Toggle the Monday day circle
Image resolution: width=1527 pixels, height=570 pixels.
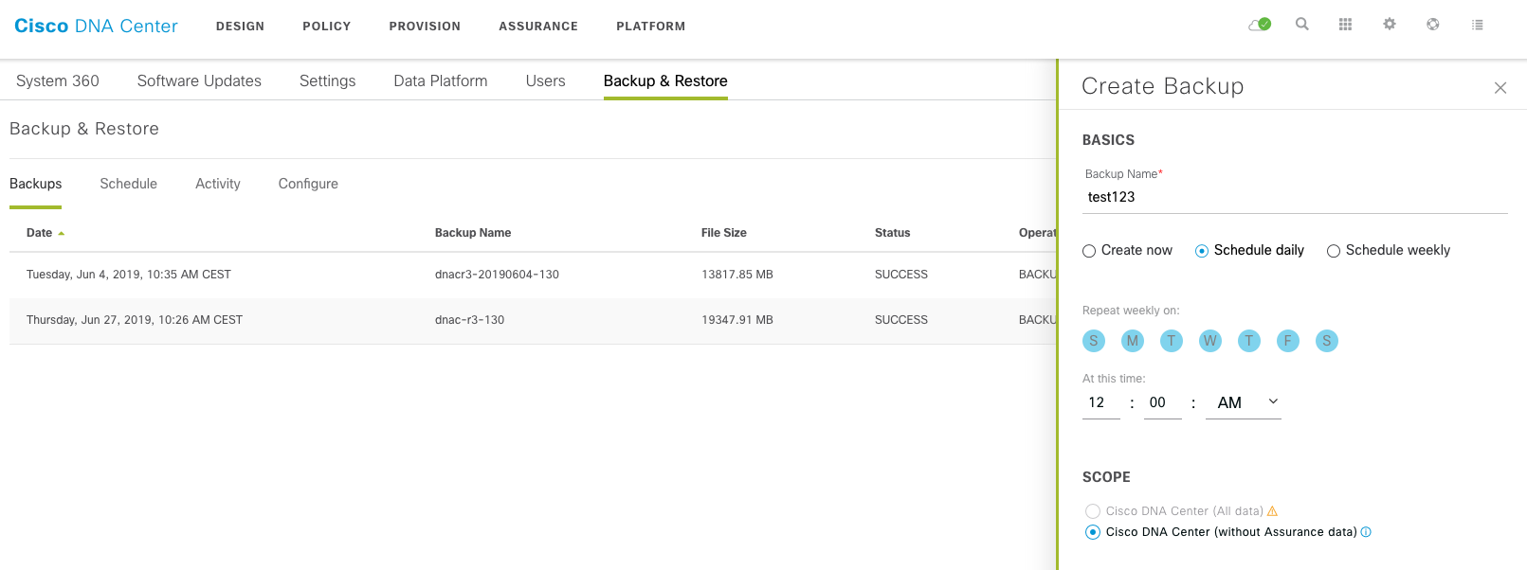1133,341
